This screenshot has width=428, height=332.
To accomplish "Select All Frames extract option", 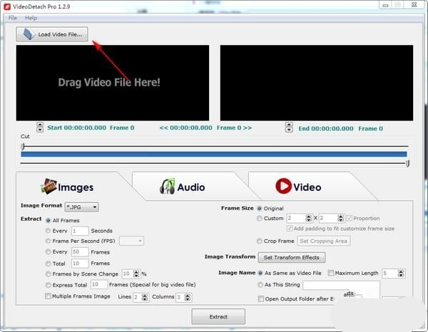I will pos(49,220).
